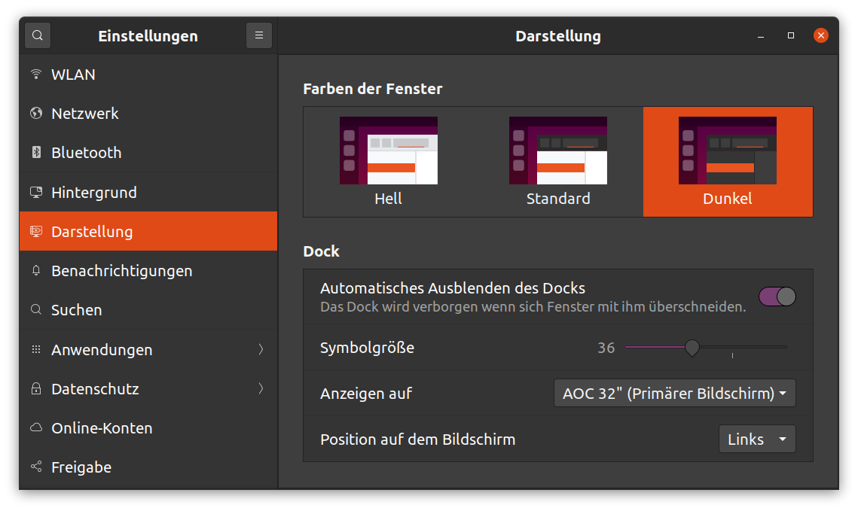Toggle Automatisches Ausblenden des Docks

pos(777,297)
